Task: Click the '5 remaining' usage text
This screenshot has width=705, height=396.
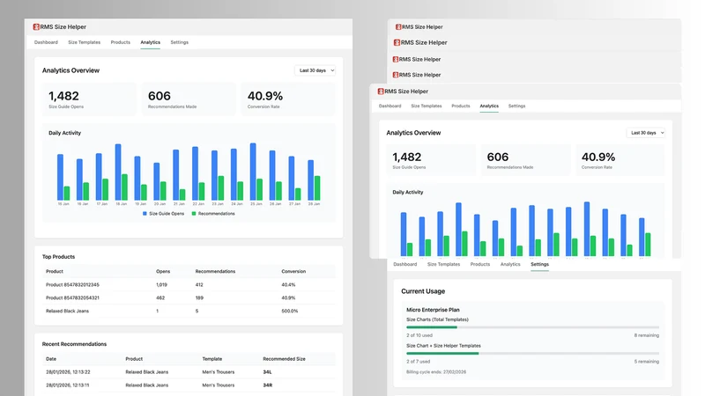Action: pyautogui.click(x=647, y=362)
